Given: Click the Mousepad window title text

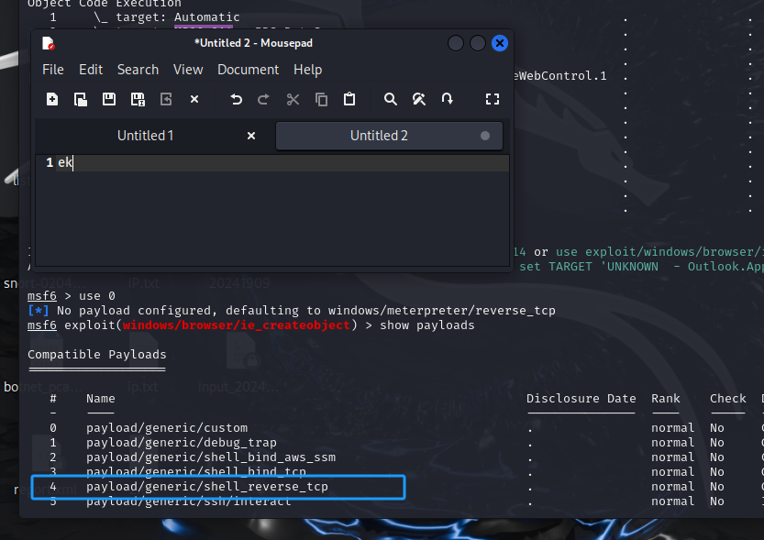Looking at the screenshot, I should [253, 43].
